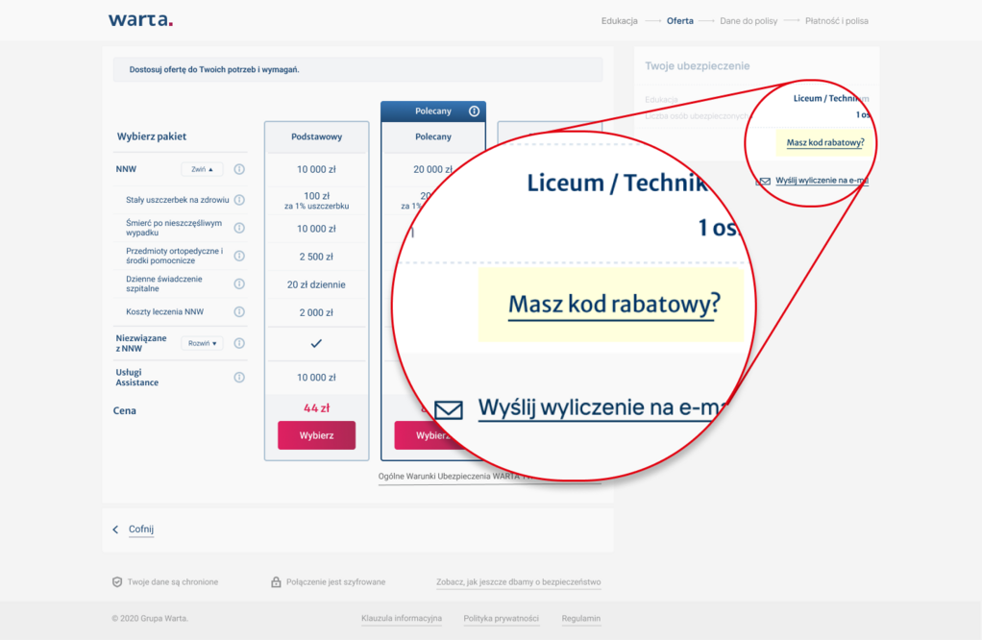982x640 pixels.
Task: Open Regulamin footer link
Action: pos(581,618)
